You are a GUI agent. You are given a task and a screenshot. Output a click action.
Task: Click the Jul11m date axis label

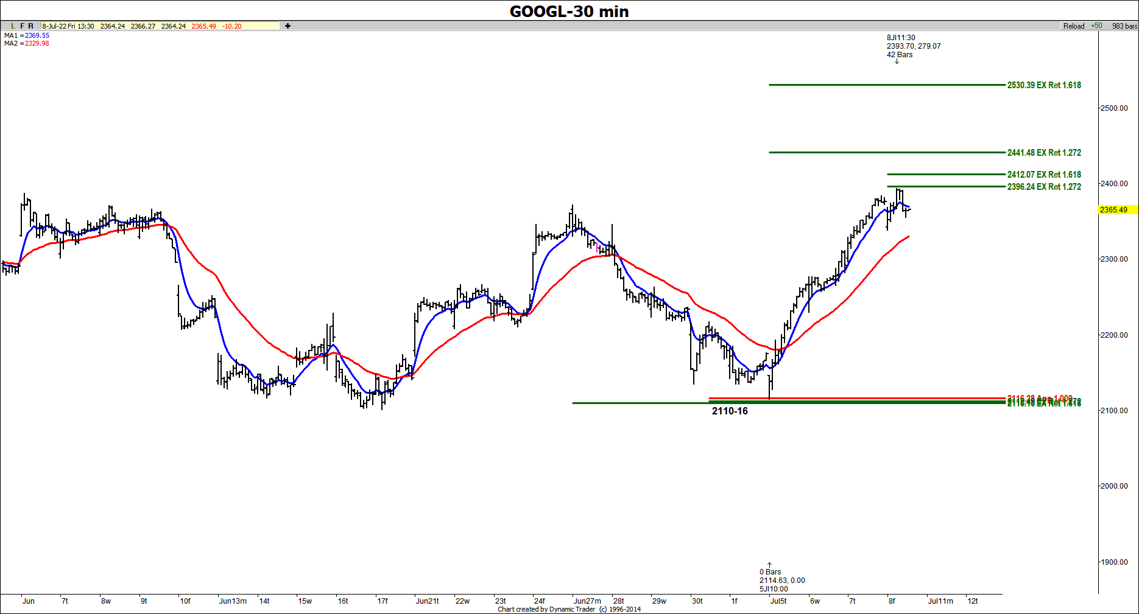coord(940,601)
